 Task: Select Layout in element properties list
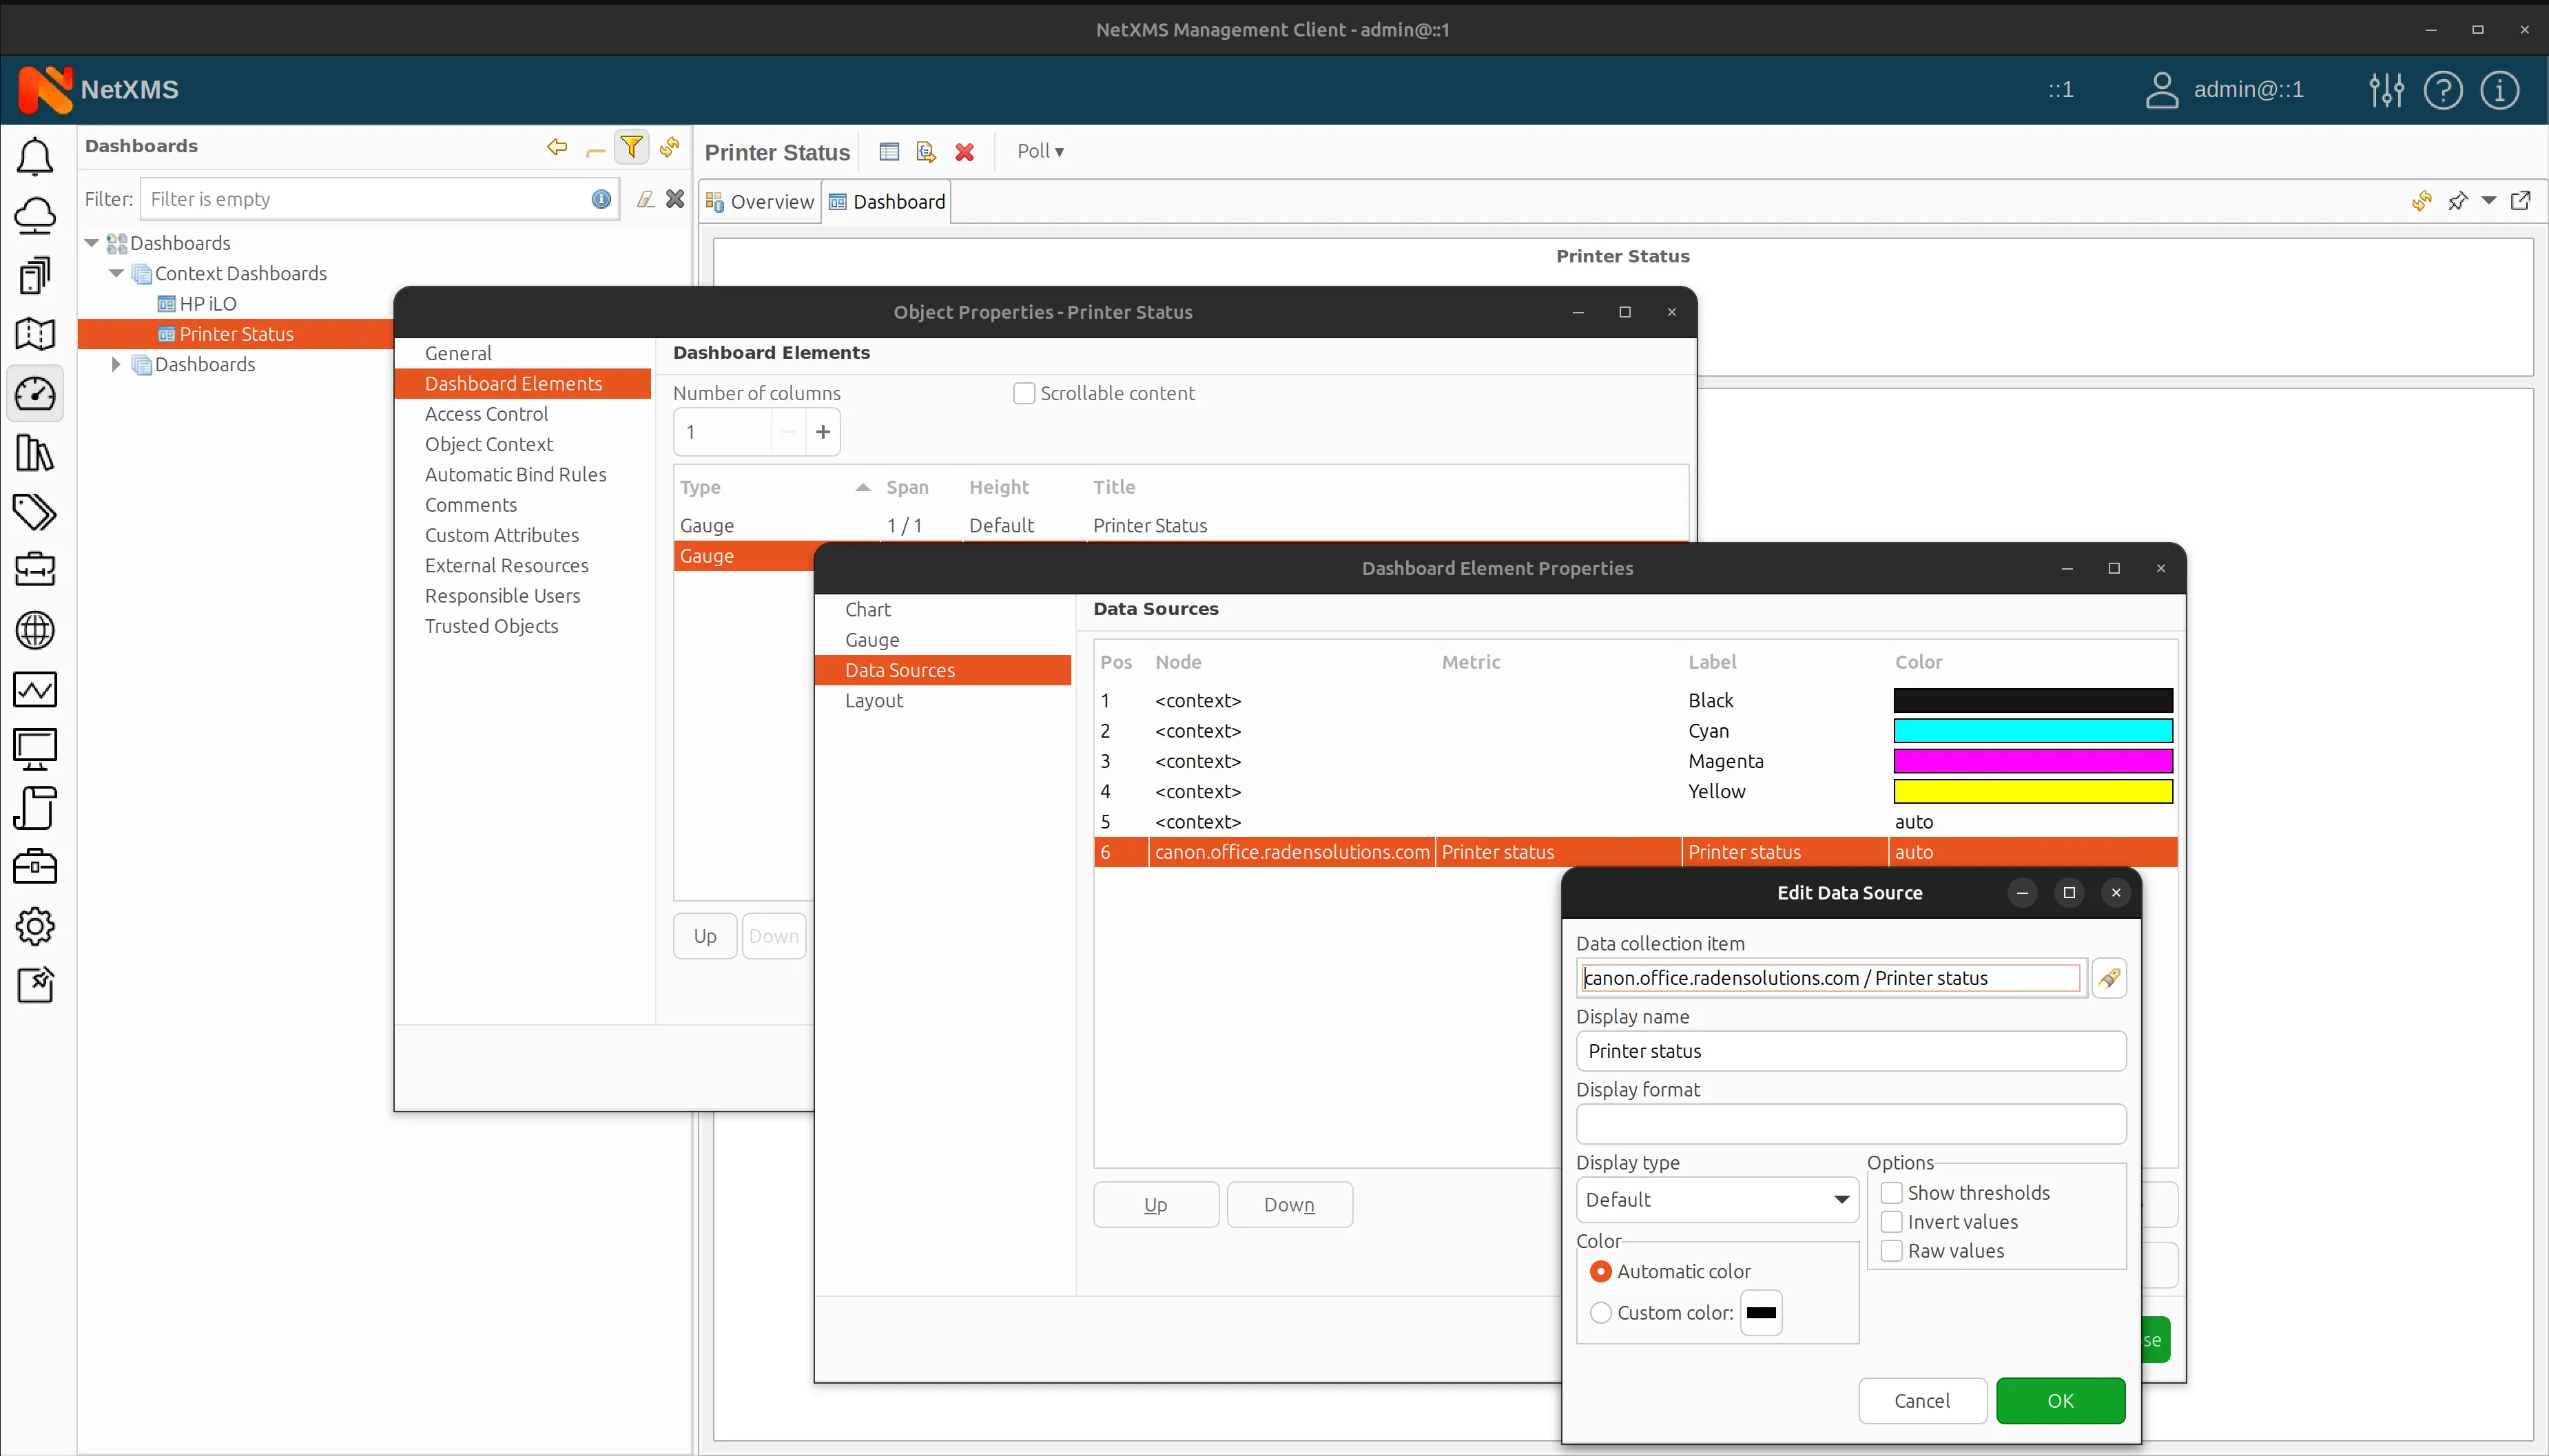(x=873, y=700)
